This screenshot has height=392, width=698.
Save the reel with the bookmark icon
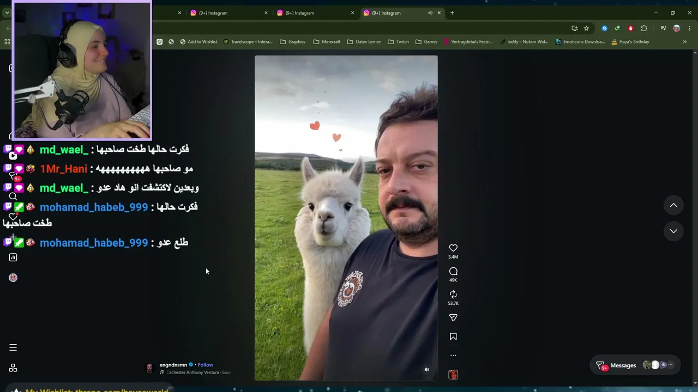[453, 336]
